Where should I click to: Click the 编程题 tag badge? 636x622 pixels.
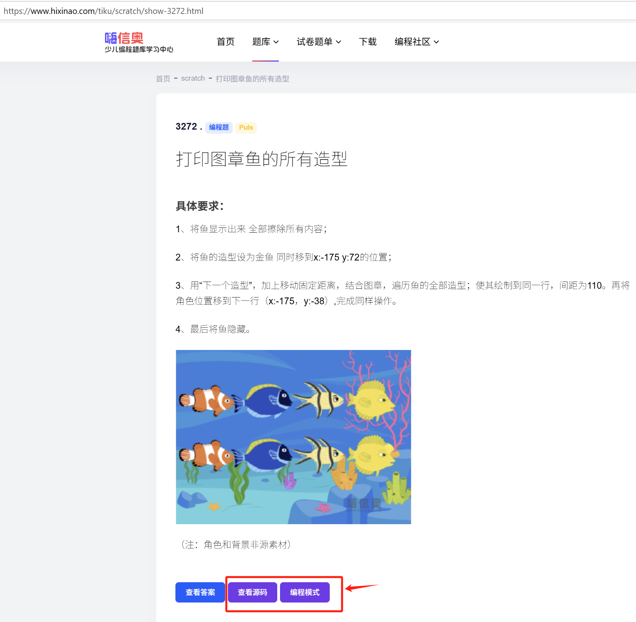[x=219, y=127]
